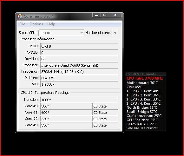The height and width of the screenshot is (156, 184).
Task: Click the Tjunction value 100C°
Action: [79, 100]
